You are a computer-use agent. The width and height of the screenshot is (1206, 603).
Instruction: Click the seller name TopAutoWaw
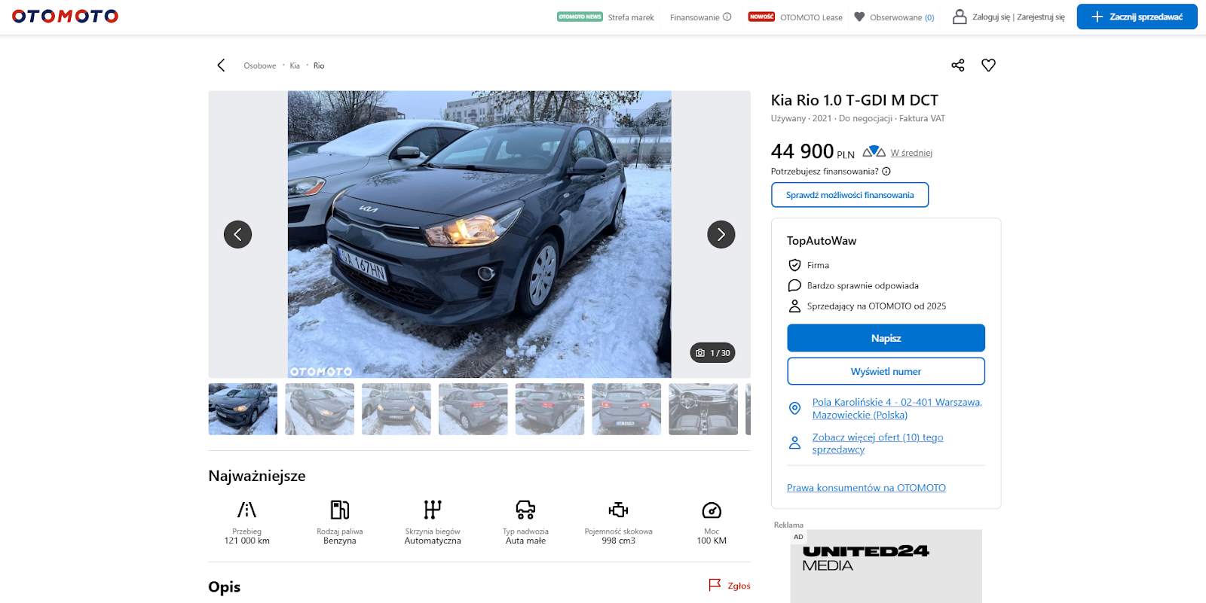coord(822,241)
